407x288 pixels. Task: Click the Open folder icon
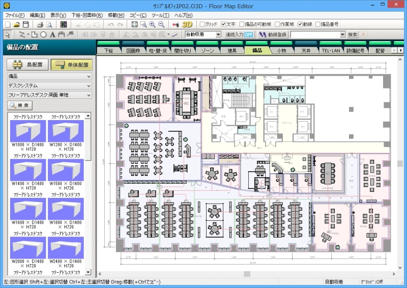tap(17, 24)
